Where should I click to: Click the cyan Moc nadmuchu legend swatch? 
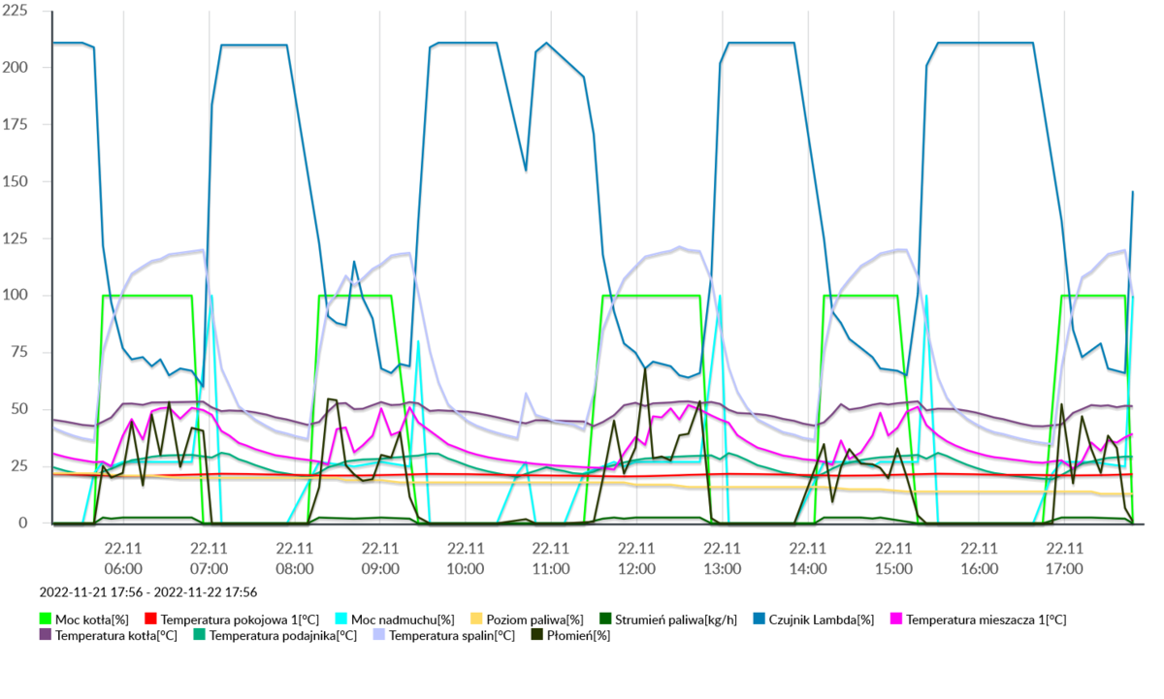coord(340,619)
